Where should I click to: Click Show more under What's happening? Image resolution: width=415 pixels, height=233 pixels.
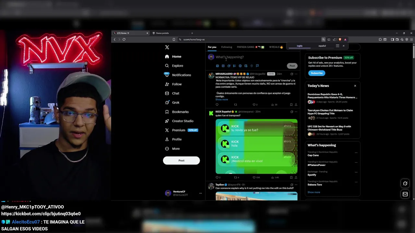point(314,192)
